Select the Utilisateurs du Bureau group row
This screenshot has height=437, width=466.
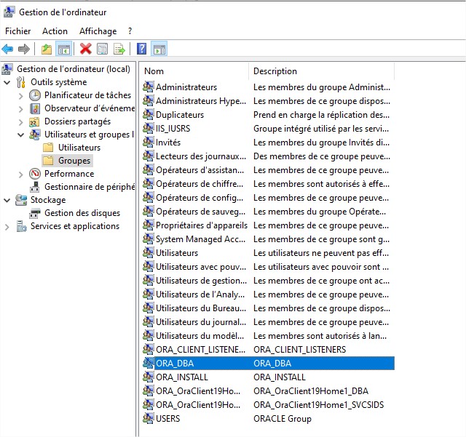click(268, 308)
